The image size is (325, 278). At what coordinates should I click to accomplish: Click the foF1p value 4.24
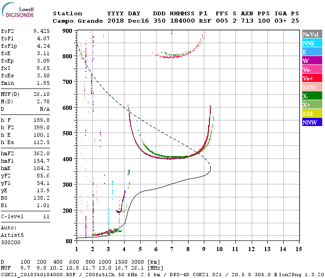[x=43, y=46]
